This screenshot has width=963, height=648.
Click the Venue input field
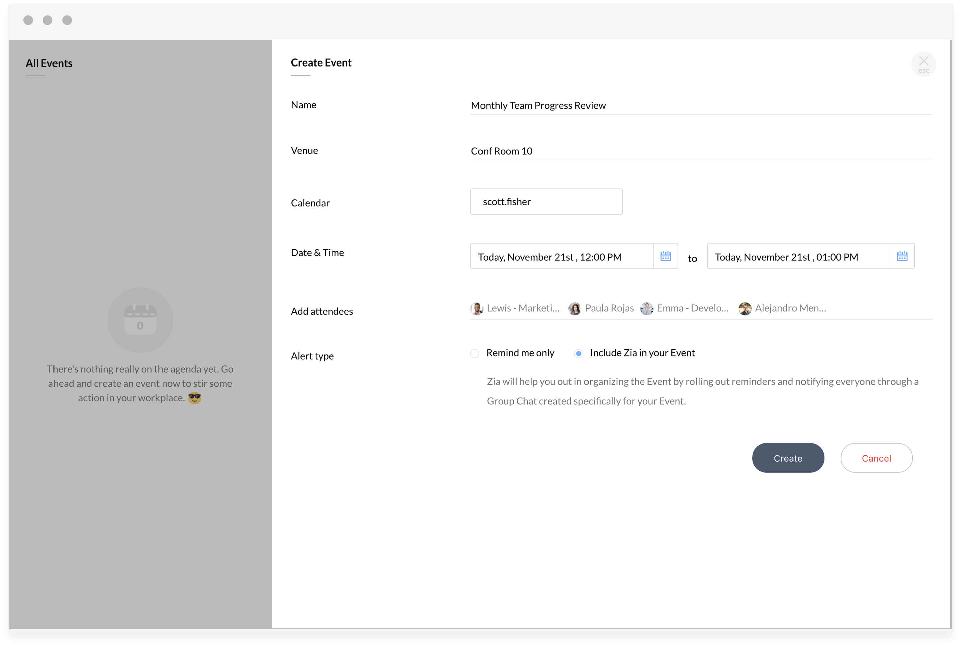[x=701, y=151]
